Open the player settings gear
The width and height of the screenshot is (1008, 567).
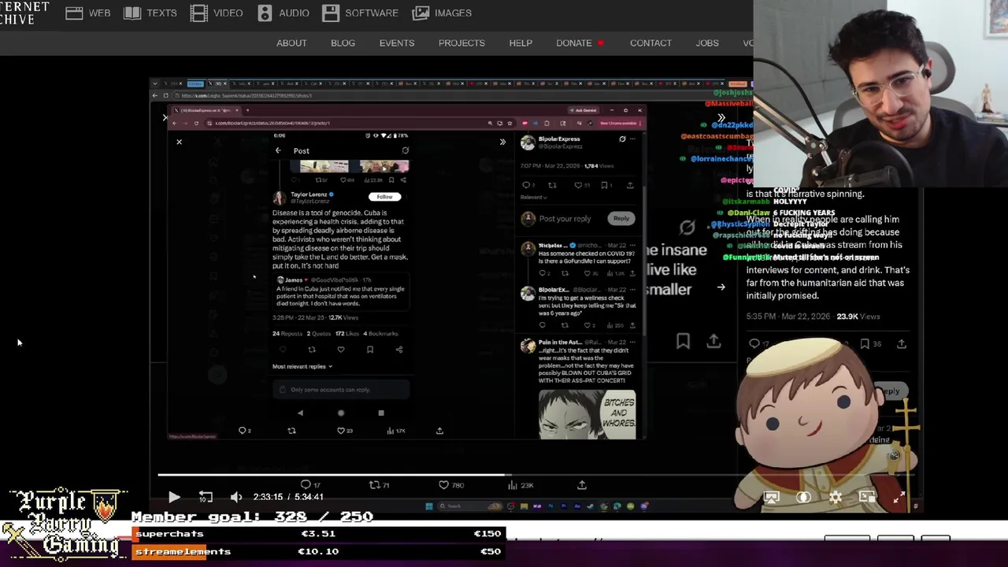(x=836, y=497)
